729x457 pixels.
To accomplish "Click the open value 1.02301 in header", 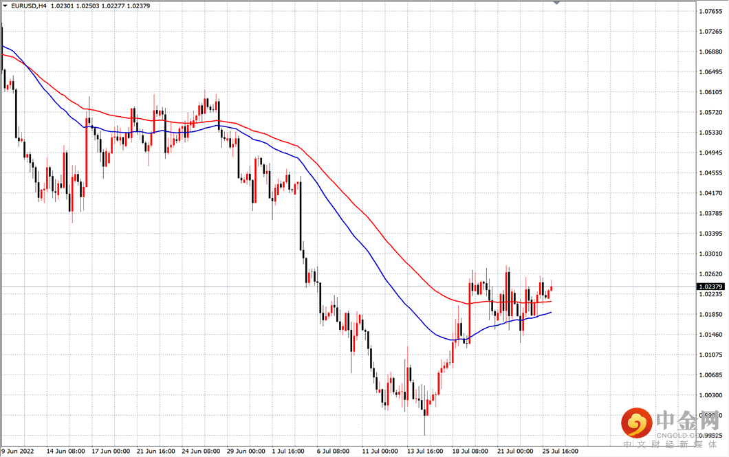I will (x=63, y=6).
